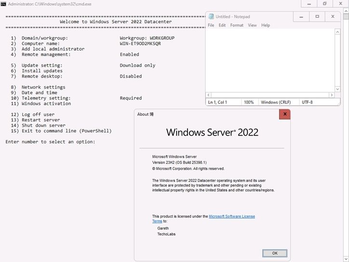Click 'Remote management:' option line
This screenshot has height=262, width=349.
pos(40,55)
